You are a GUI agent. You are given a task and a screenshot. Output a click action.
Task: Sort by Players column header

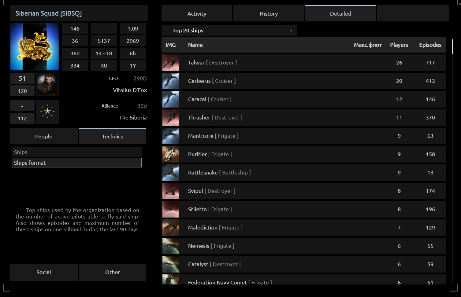click(x=399, y=45)
